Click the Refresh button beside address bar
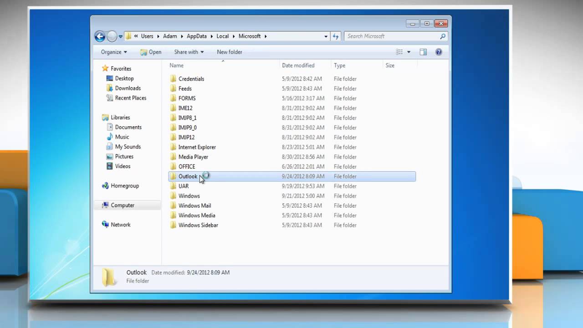583x328 pixels. pos(336,36)
